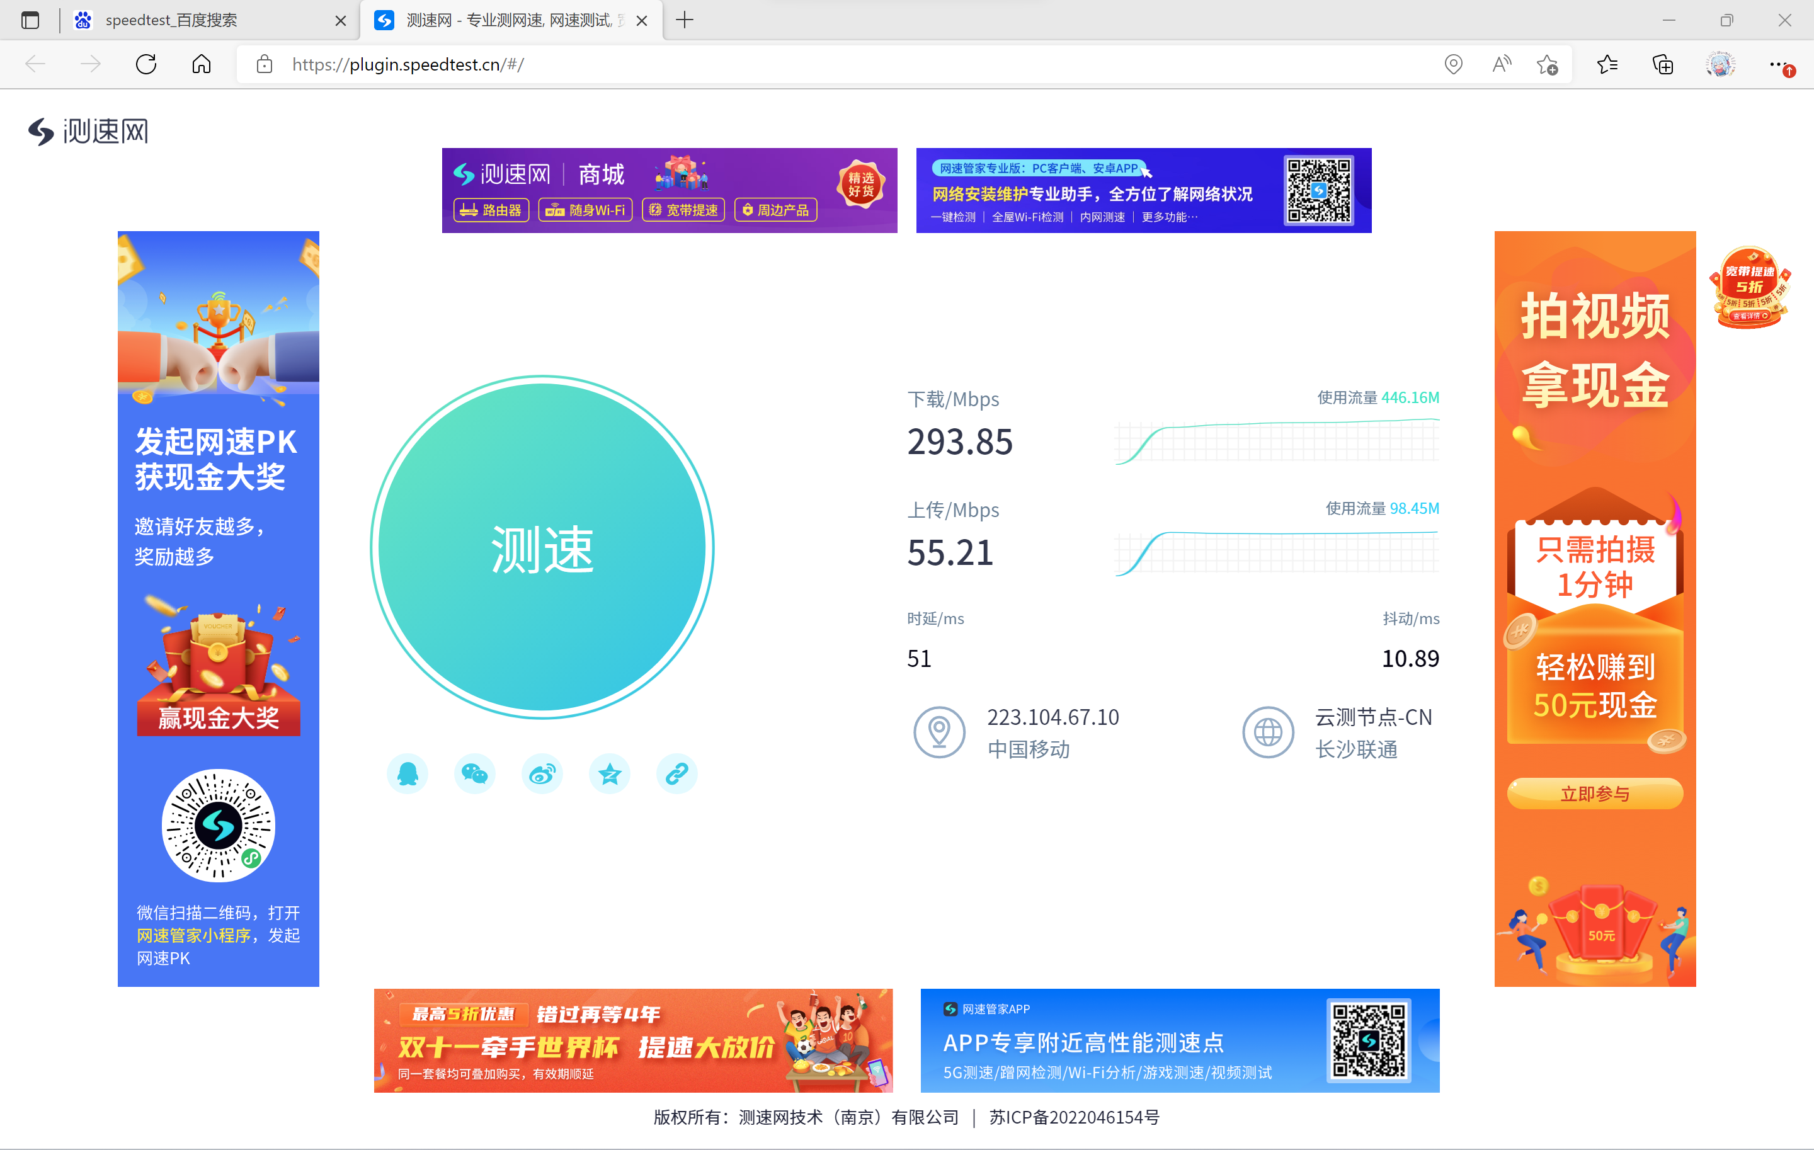
Task: Select the jitter value 10.89
Action: click(1410, 659)
